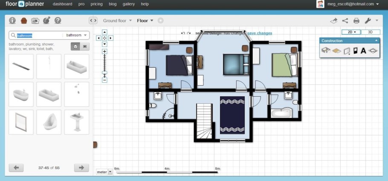Open the help question mark icon
The height and width of the screenshot is (181, 388).
tap(58, 20)
